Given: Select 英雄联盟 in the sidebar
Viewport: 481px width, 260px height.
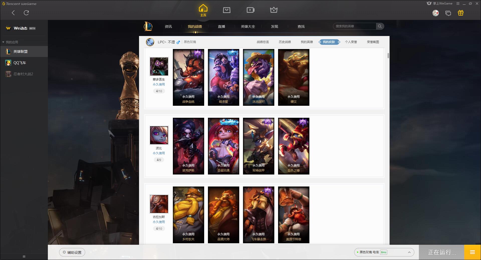Looking at the screenshot, I should (24, 51).
